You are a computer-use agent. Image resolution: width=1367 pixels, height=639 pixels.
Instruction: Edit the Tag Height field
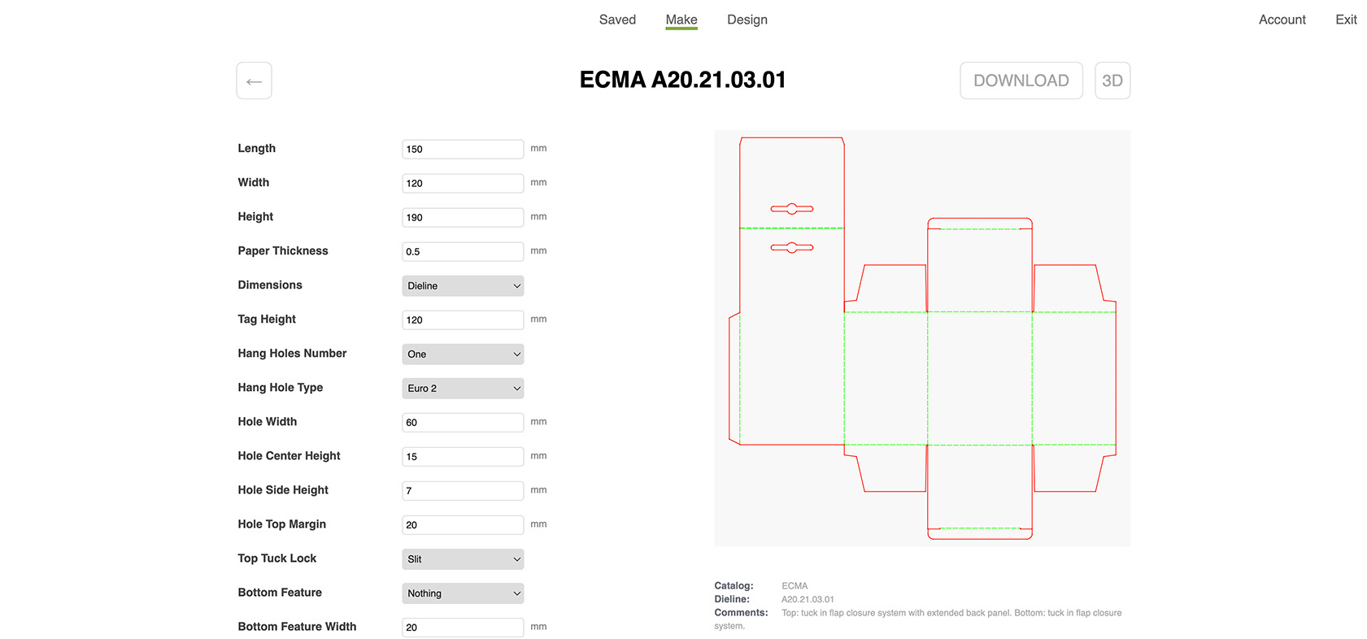(462, 319)
